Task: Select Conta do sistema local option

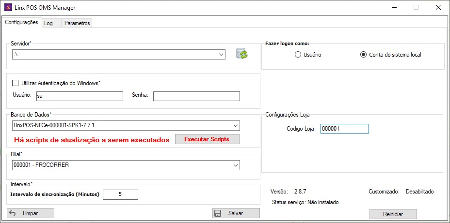Action: [x=363, y=55]
